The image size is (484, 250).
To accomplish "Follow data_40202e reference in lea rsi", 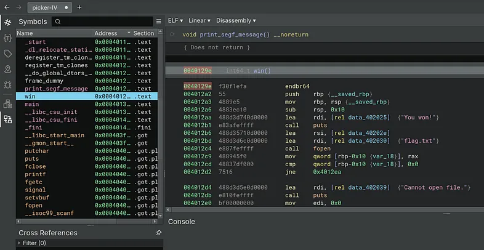I will click(368, 133).
